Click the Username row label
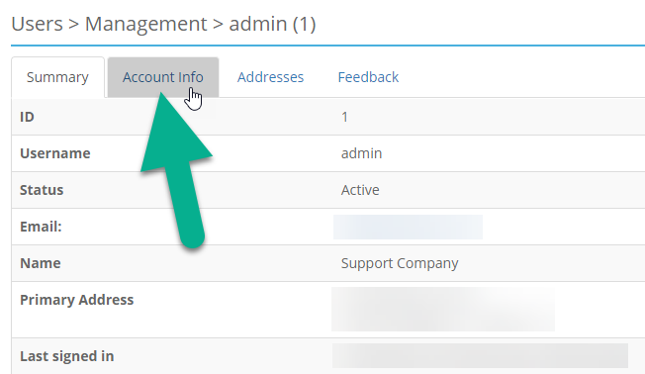 pyautogui.click(x=55, y=153)
